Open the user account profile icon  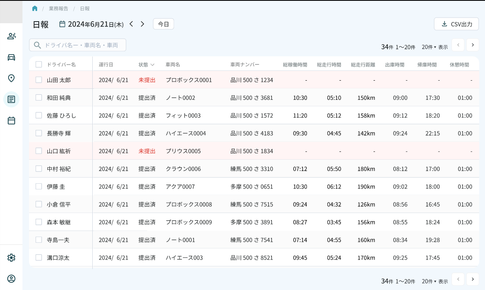(11, 279)
